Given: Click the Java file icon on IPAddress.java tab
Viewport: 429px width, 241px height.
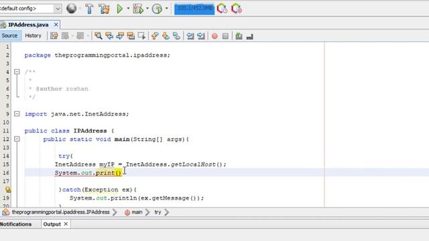Looking at the screenshot, I should (x=3, y=25).
